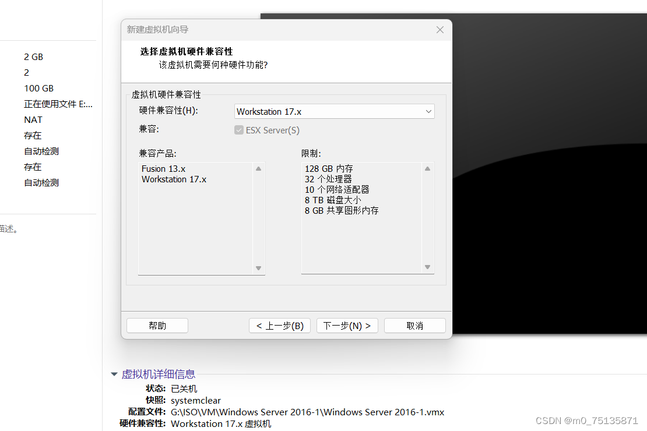The image size is (647, 431).
Task: Toggle the ESX Server(S) checkbox
Action: [x=239, y=130]
